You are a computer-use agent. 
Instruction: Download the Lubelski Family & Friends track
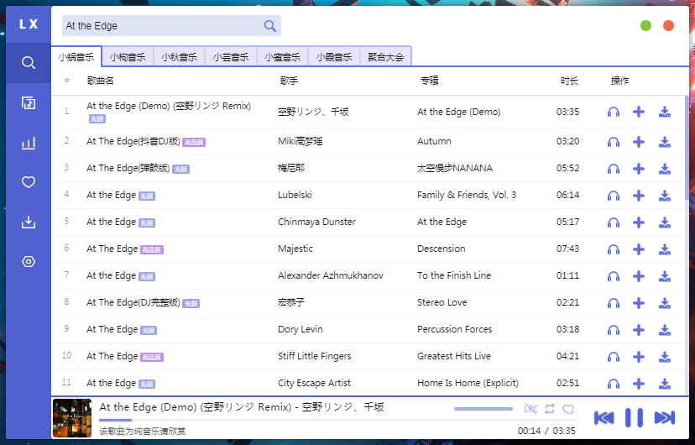click(x=665, y=196)
